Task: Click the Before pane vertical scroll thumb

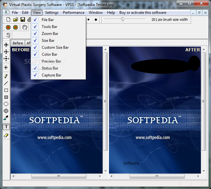Action: 105,101
